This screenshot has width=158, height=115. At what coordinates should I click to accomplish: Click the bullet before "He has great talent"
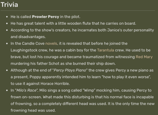pos(7,23)
